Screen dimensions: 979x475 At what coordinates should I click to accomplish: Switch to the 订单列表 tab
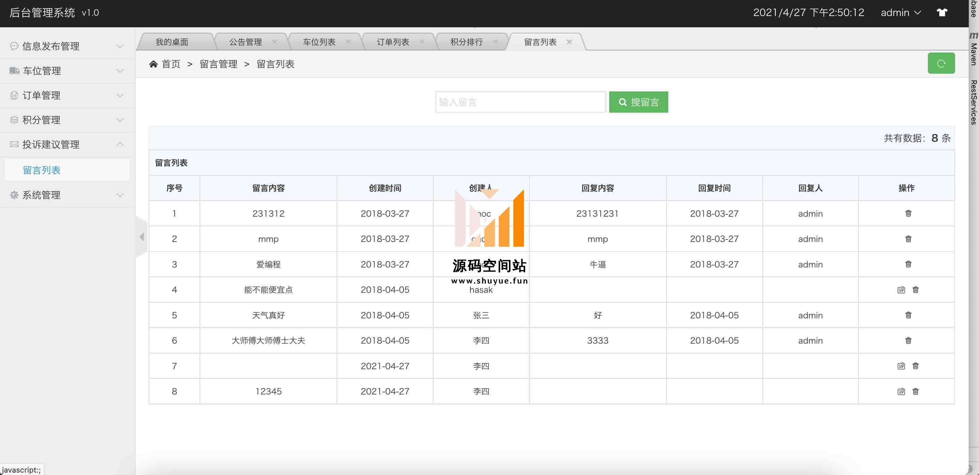(393, 42)
